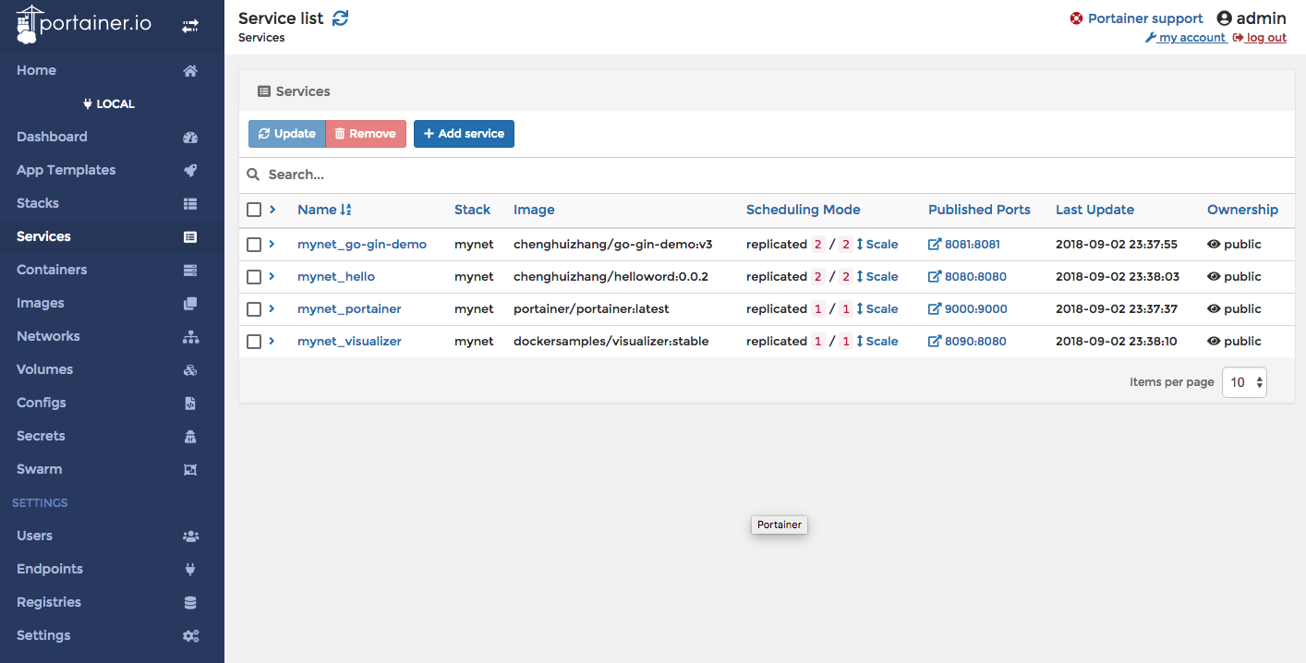
Task: Sort by Image column header
Action: pyautogui.click(x=534, y=210)
